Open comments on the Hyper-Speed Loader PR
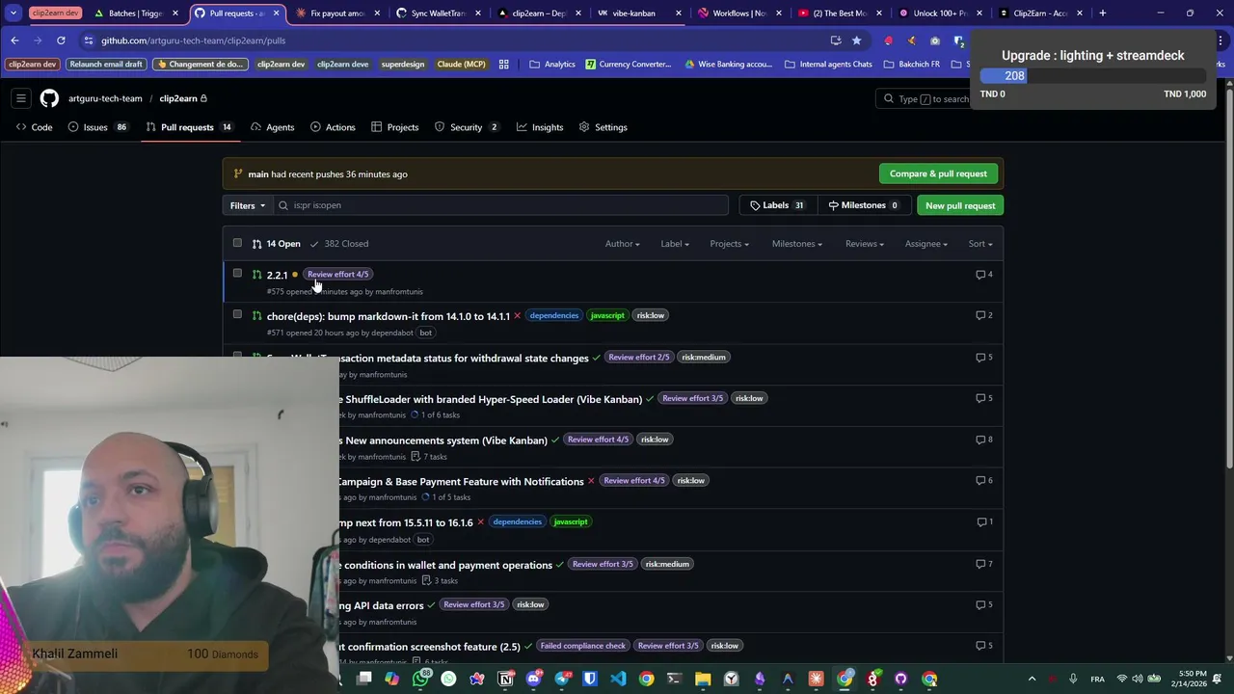The height and width of the screenshot is (694, 1234). 984,398
